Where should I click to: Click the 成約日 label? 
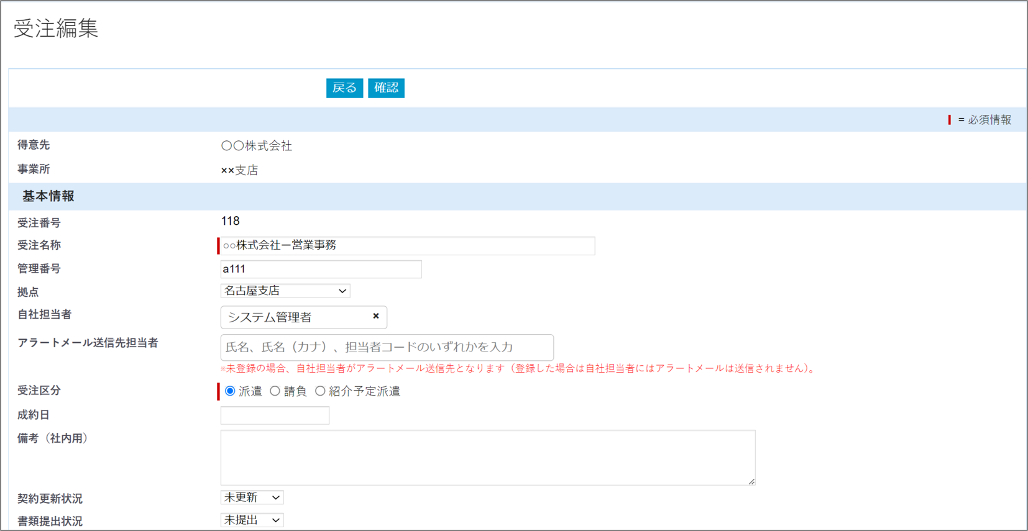click(34, 415)
